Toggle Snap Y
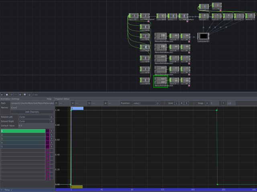257x192 pixels. click(223, 103)
